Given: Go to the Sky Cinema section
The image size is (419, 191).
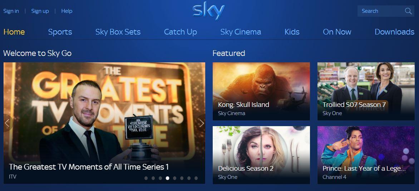Looking at the screenshot, I should pos(241,32).
